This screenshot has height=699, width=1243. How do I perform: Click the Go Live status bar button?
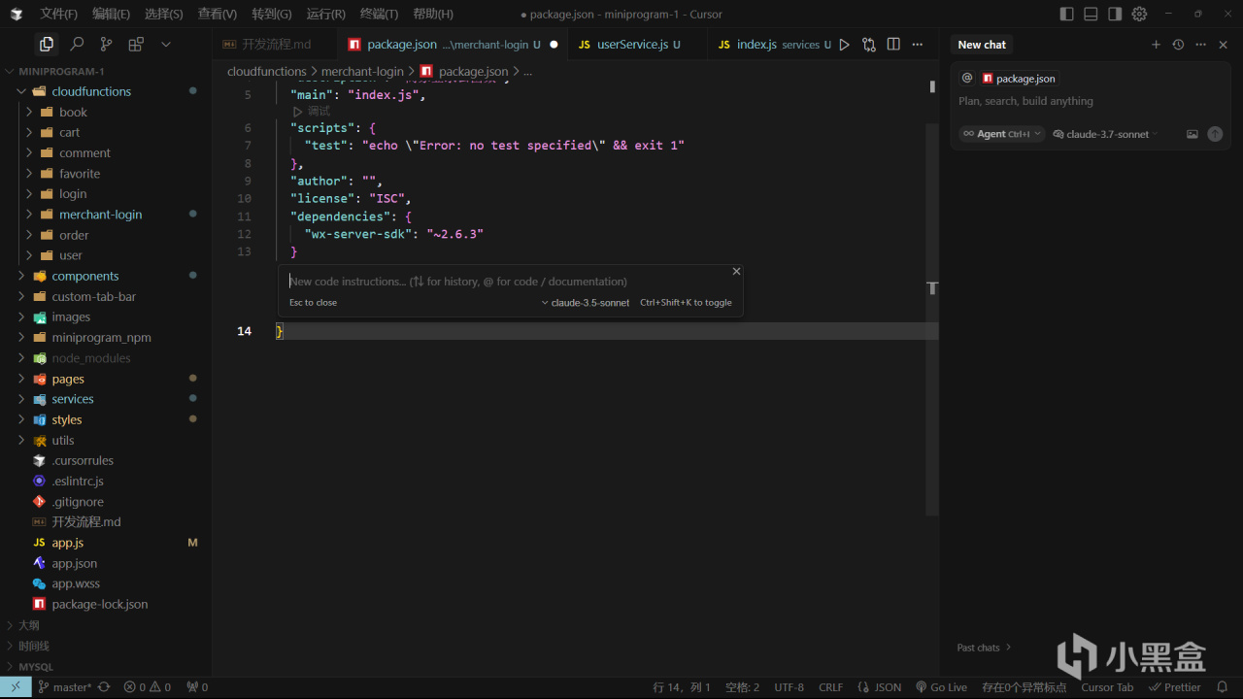941,687
